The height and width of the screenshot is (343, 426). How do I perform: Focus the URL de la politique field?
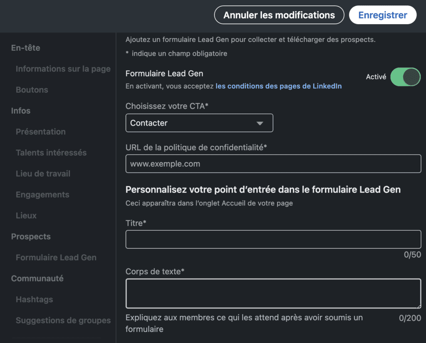pyautogui.click(x=273, y=164)
